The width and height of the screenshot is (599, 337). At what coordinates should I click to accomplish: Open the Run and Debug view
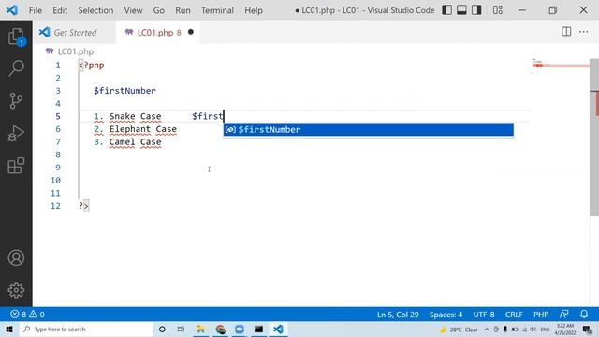coord(16,133)
